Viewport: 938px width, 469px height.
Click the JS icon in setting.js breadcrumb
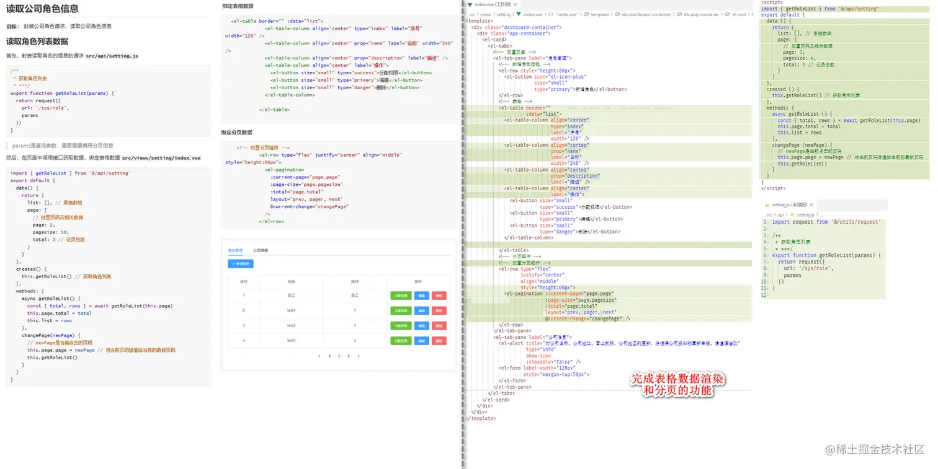coord(792,214)
